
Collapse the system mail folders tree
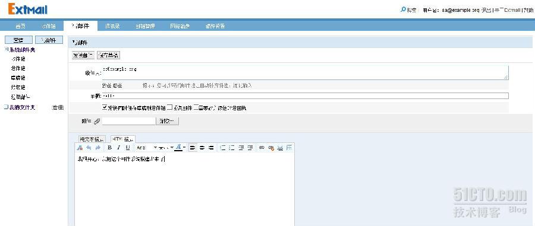(6, 50)
